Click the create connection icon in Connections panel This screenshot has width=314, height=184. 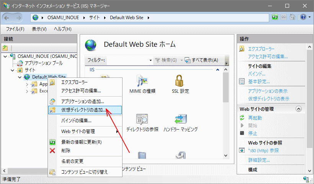(x=5, y=48)
